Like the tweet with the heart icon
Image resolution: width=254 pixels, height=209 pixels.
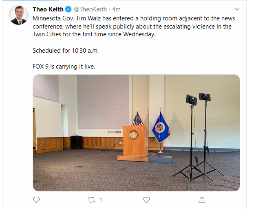click(146, 200)
